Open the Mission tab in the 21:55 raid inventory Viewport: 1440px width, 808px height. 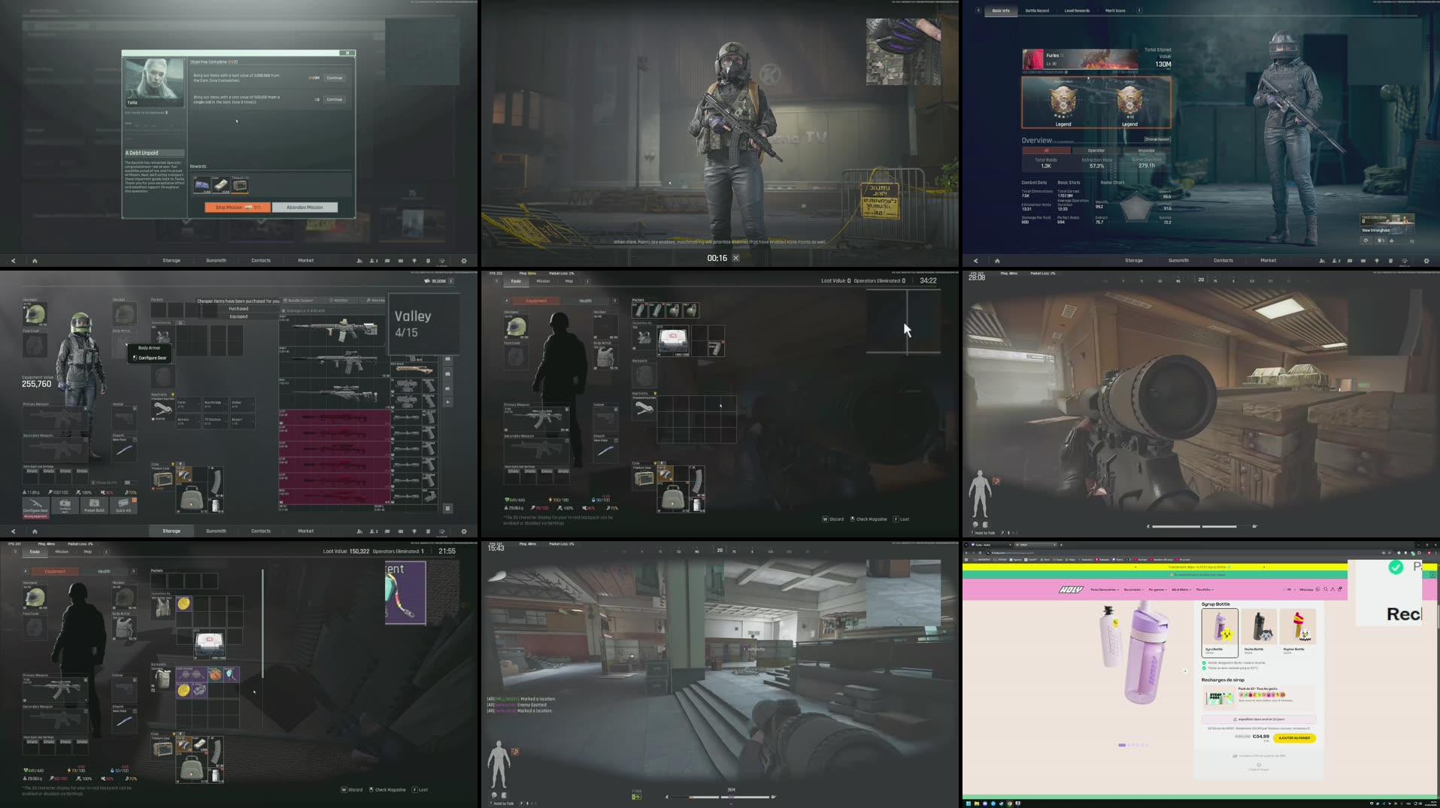click(x=62, y=552)
